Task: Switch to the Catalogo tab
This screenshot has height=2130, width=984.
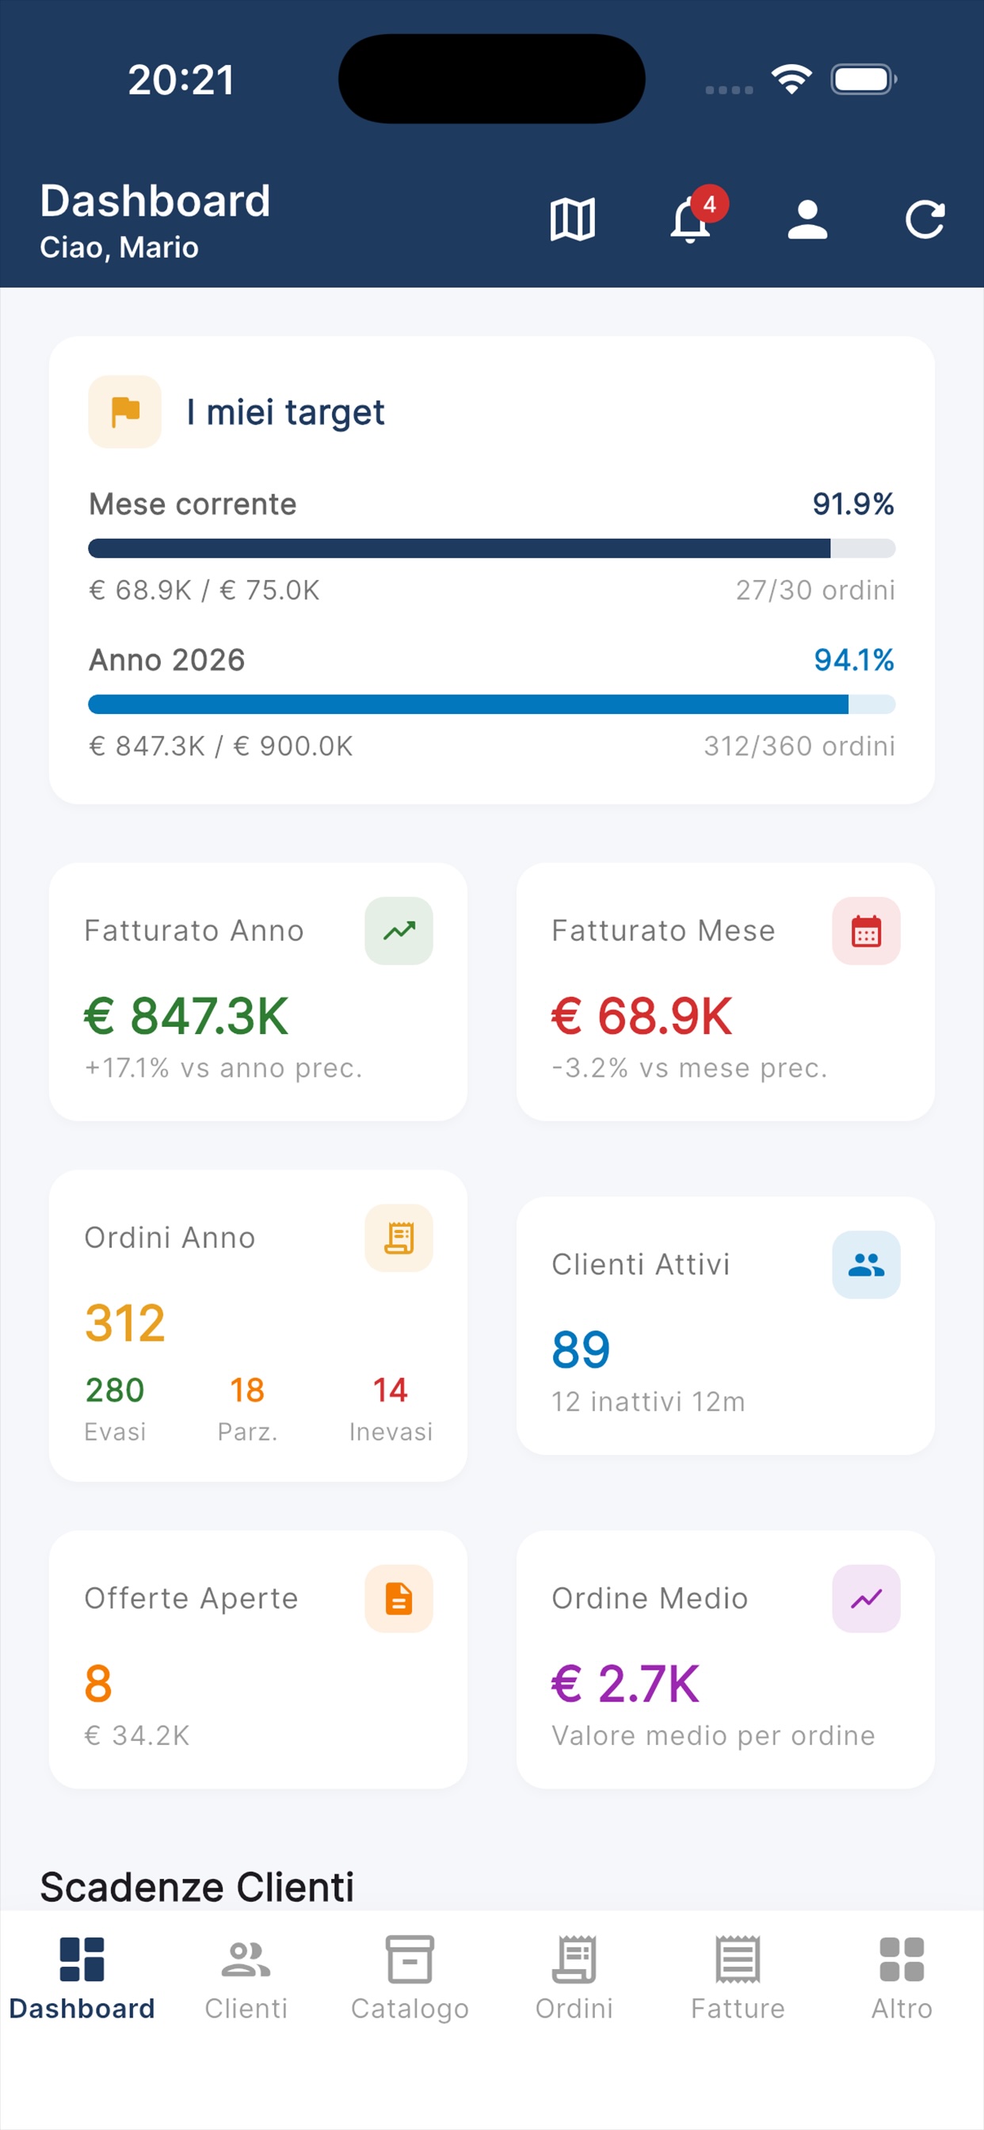Action: [410, 1979]
